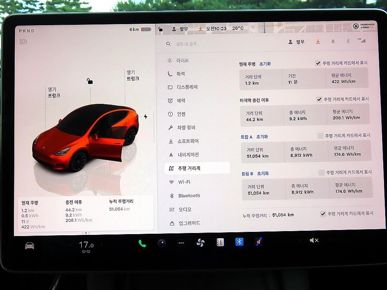Lower volume with left chevron

(299, 241)
